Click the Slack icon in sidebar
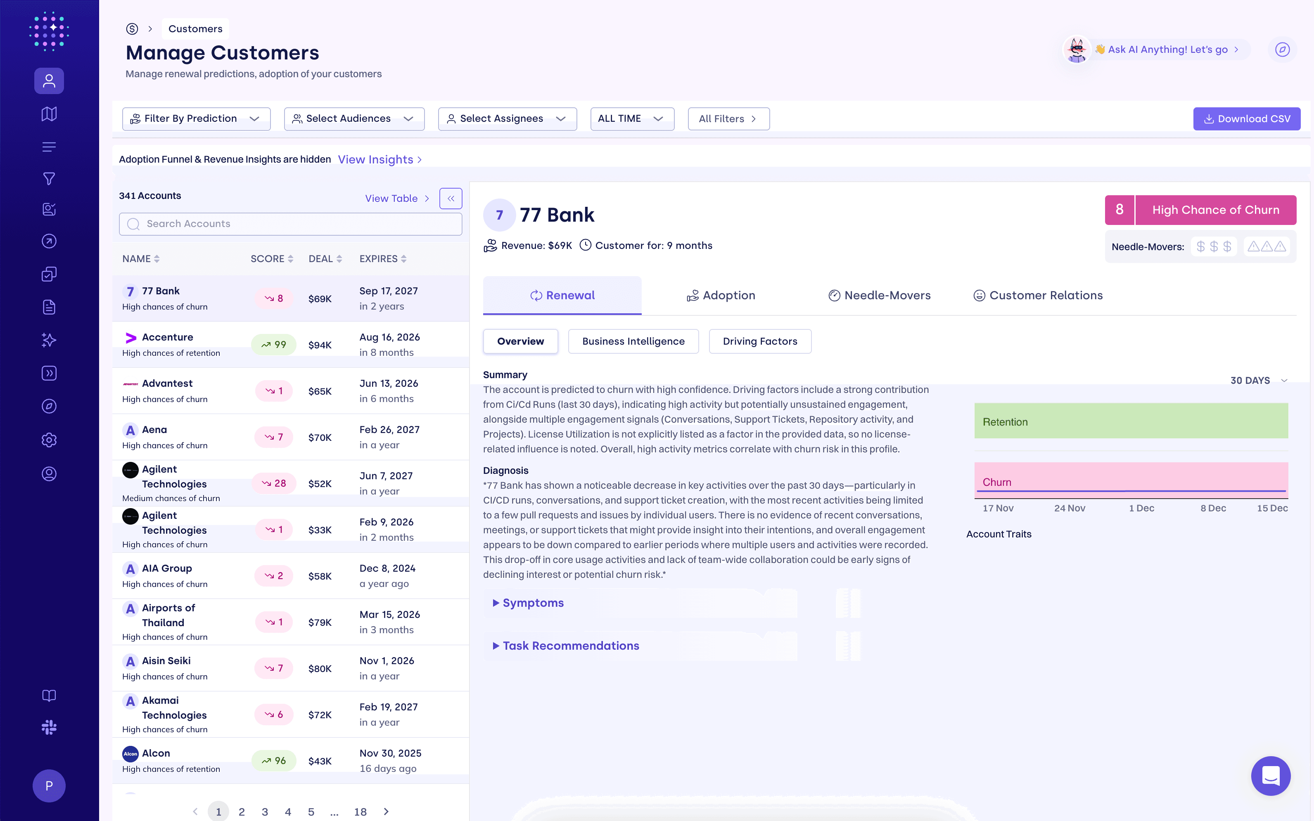 (49, 727)
